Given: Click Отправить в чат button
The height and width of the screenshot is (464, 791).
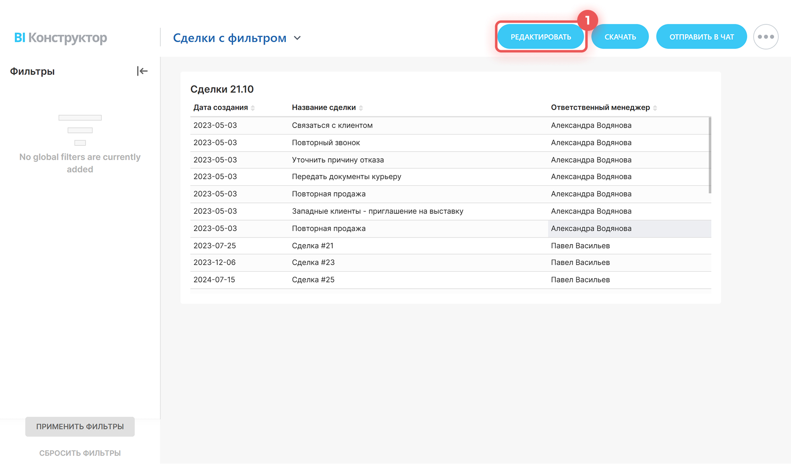Looking at the screenshot, I should tap(701, 37).
